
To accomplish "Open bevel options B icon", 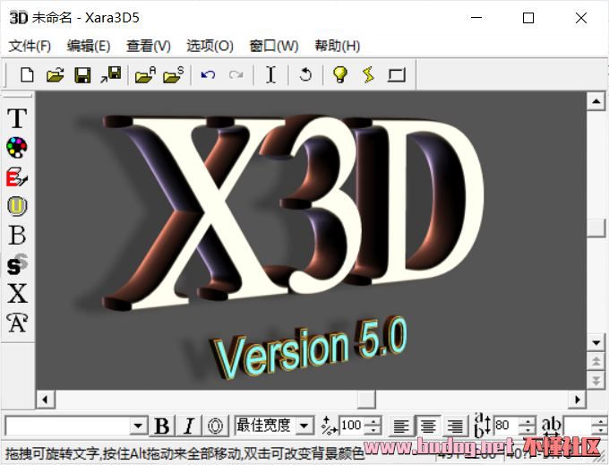I will pos(17,235).
